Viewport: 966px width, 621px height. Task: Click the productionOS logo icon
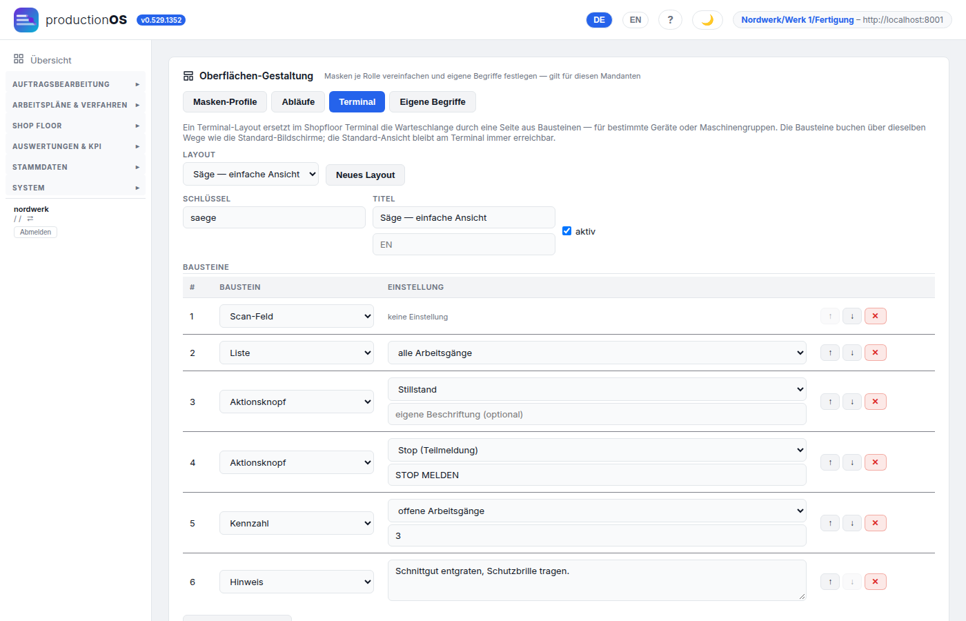(26, 20)
